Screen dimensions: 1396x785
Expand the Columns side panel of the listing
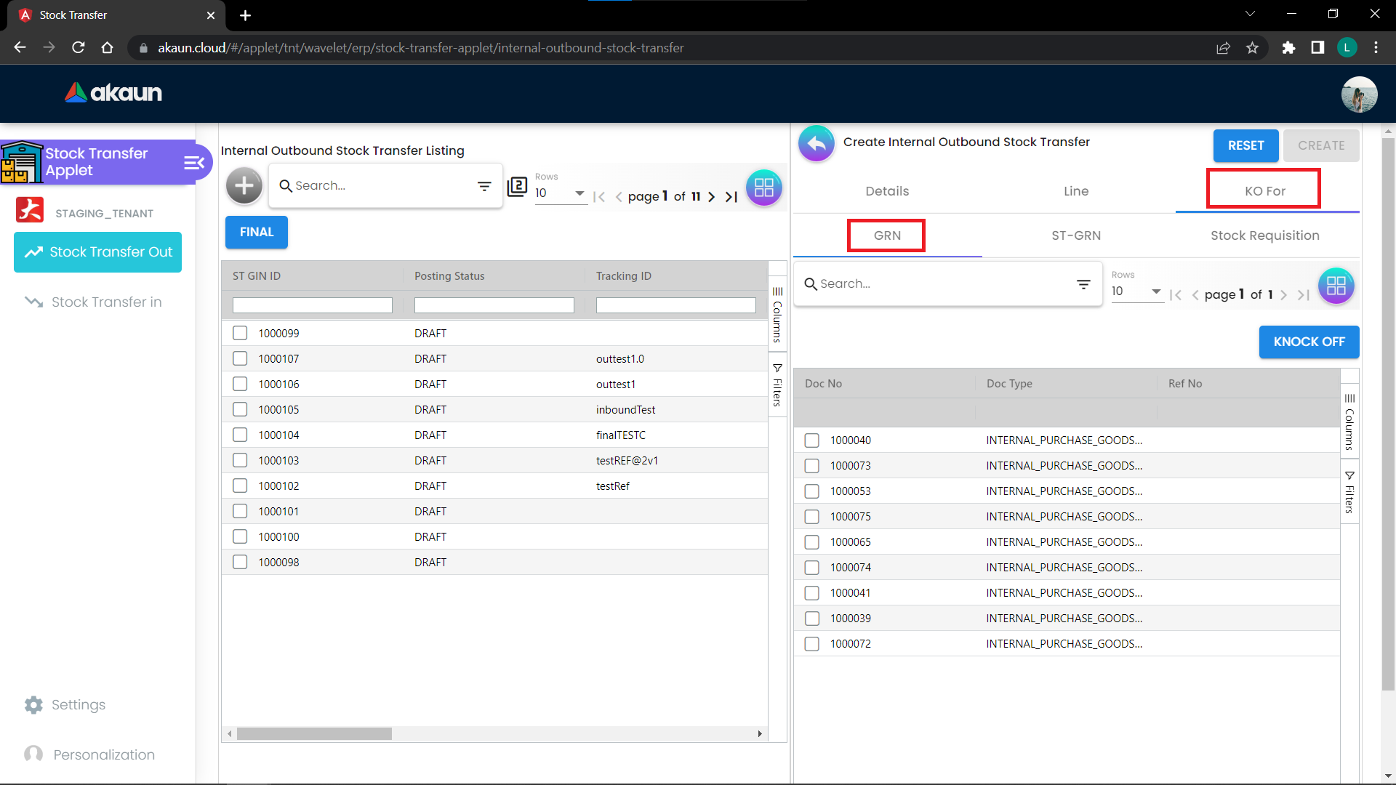(777, 314)
